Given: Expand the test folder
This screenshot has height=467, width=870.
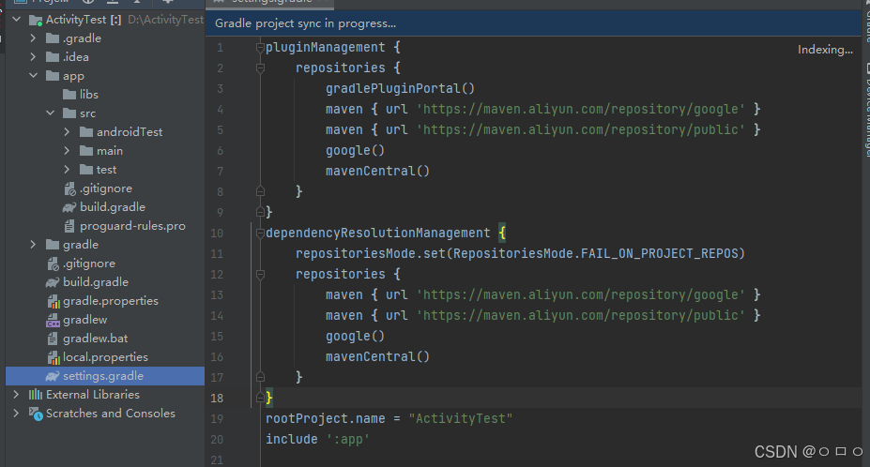Looking at the screenshot, I should point(67,170).
